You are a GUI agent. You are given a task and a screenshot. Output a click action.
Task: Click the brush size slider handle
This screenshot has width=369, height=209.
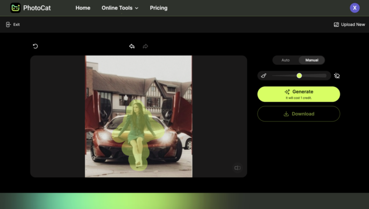pyautogui.click(x=299, y=75)
